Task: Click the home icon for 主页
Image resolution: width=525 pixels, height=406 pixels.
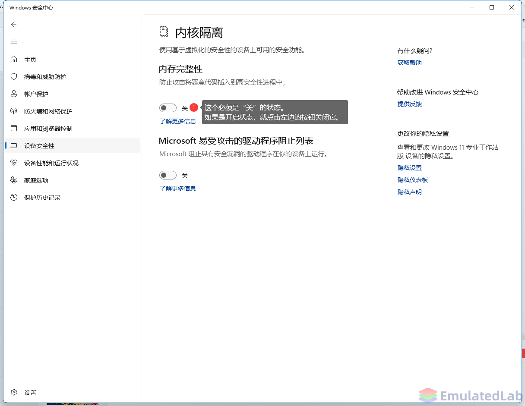Action: pos(14,59)
